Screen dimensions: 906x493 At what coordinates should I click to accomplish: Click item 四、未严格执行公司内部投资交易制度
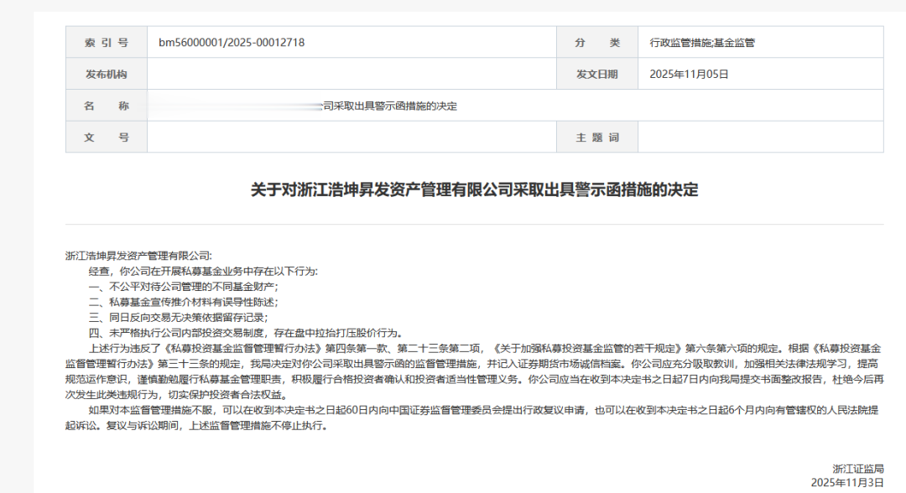(246, 333)
